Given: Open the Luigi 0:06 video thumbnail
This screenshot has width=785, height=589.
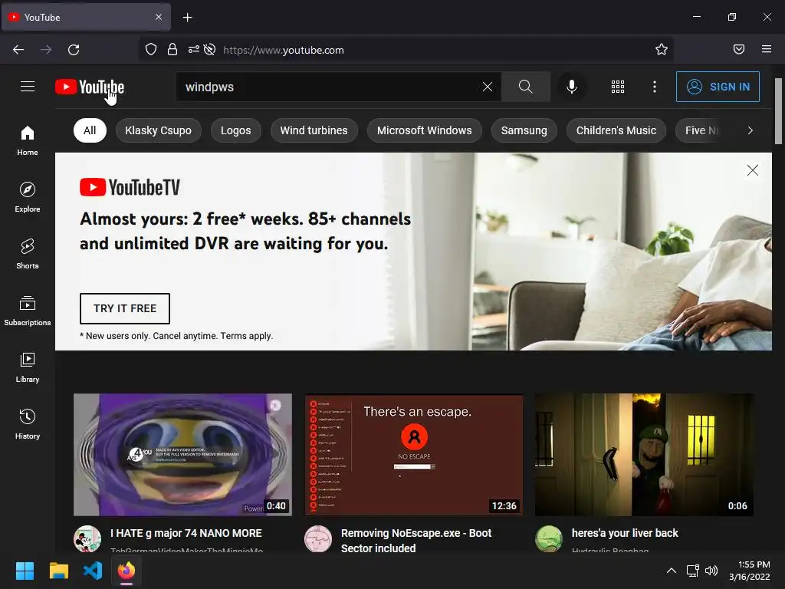Looking at the screenshot, I should pyautogui.click(x=644, y=454).
